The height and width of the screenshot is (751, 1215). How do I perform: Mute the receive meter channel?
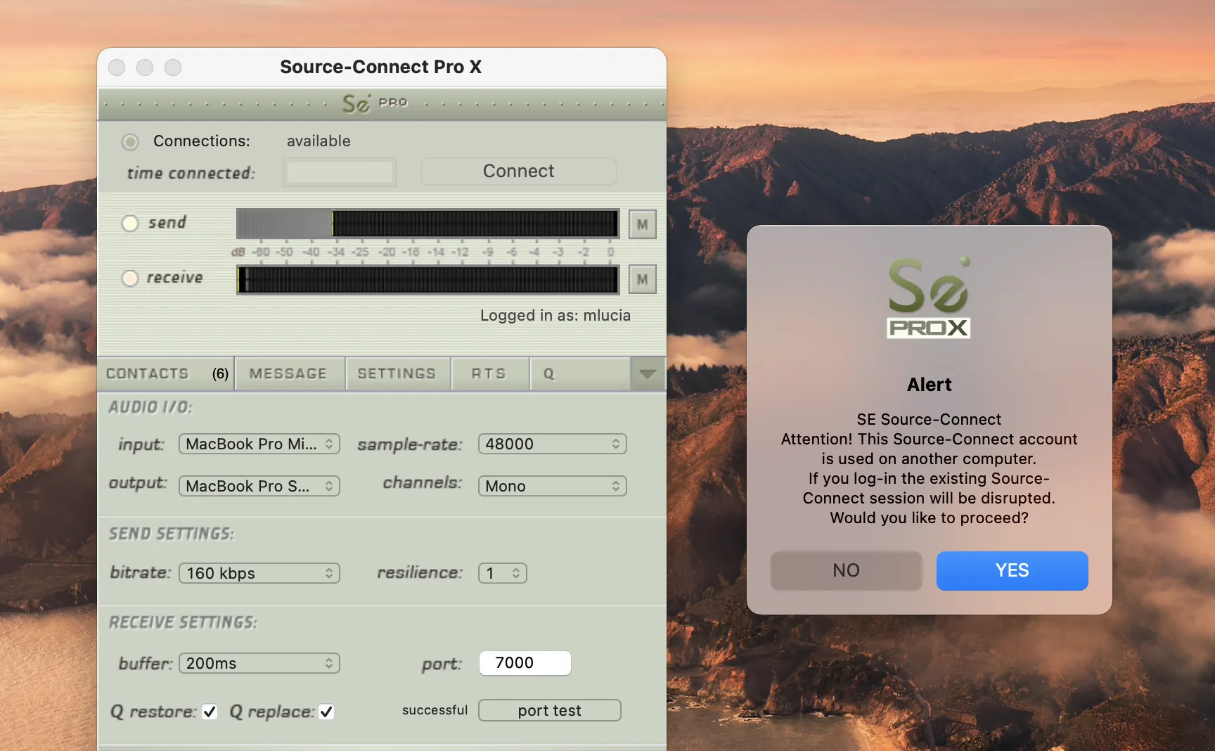[x=642, y=279]
